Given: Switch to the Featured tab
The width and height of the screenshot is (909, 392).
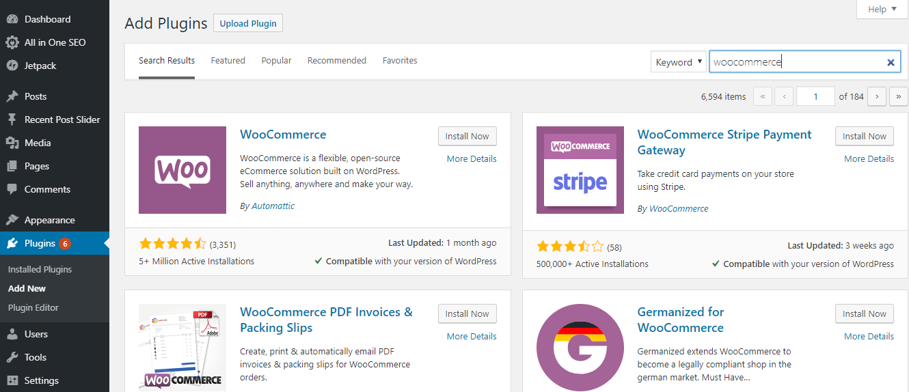Looking at the screenshot, I should tap(228, 61).
